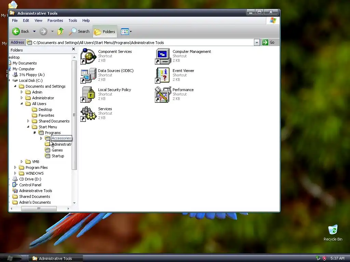Select the Accessories folder in tree
350x262 pixels.
click(61, 139)
